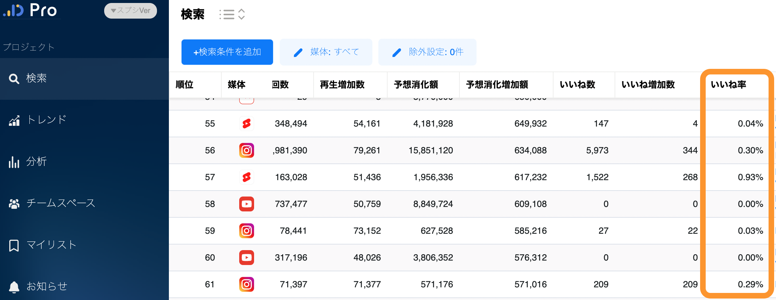The image size is (776, 300).
Task: Sort by the いいね率 column header
Action: (x=728, y=85)
